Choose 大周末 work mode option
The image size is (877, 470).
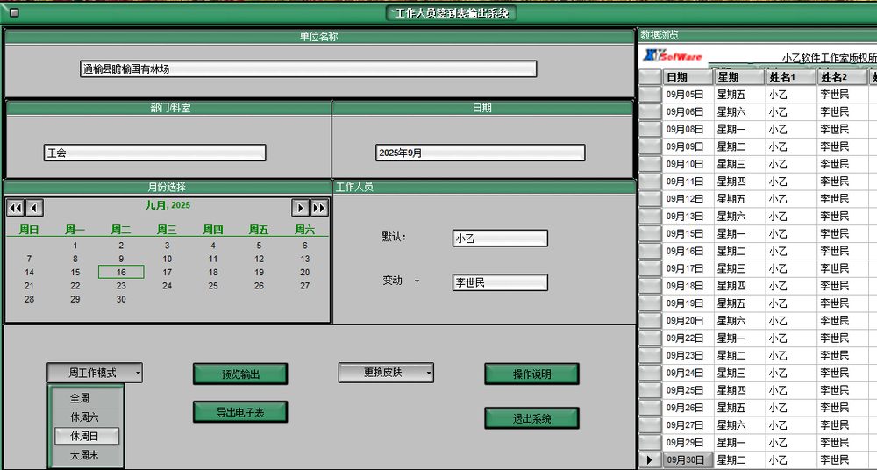coord(84,455)
